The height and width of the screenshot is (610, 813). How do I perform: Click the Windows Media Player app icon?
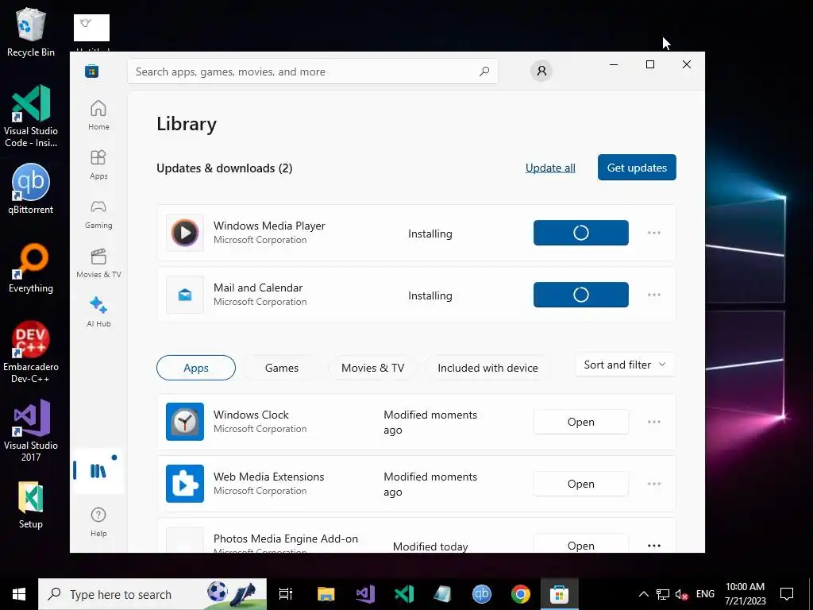(185, 233)
